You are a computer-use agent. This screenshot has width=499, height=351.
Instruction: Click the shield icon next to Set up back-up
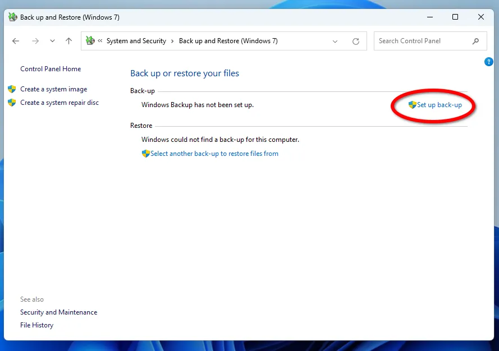coord(411,105)
